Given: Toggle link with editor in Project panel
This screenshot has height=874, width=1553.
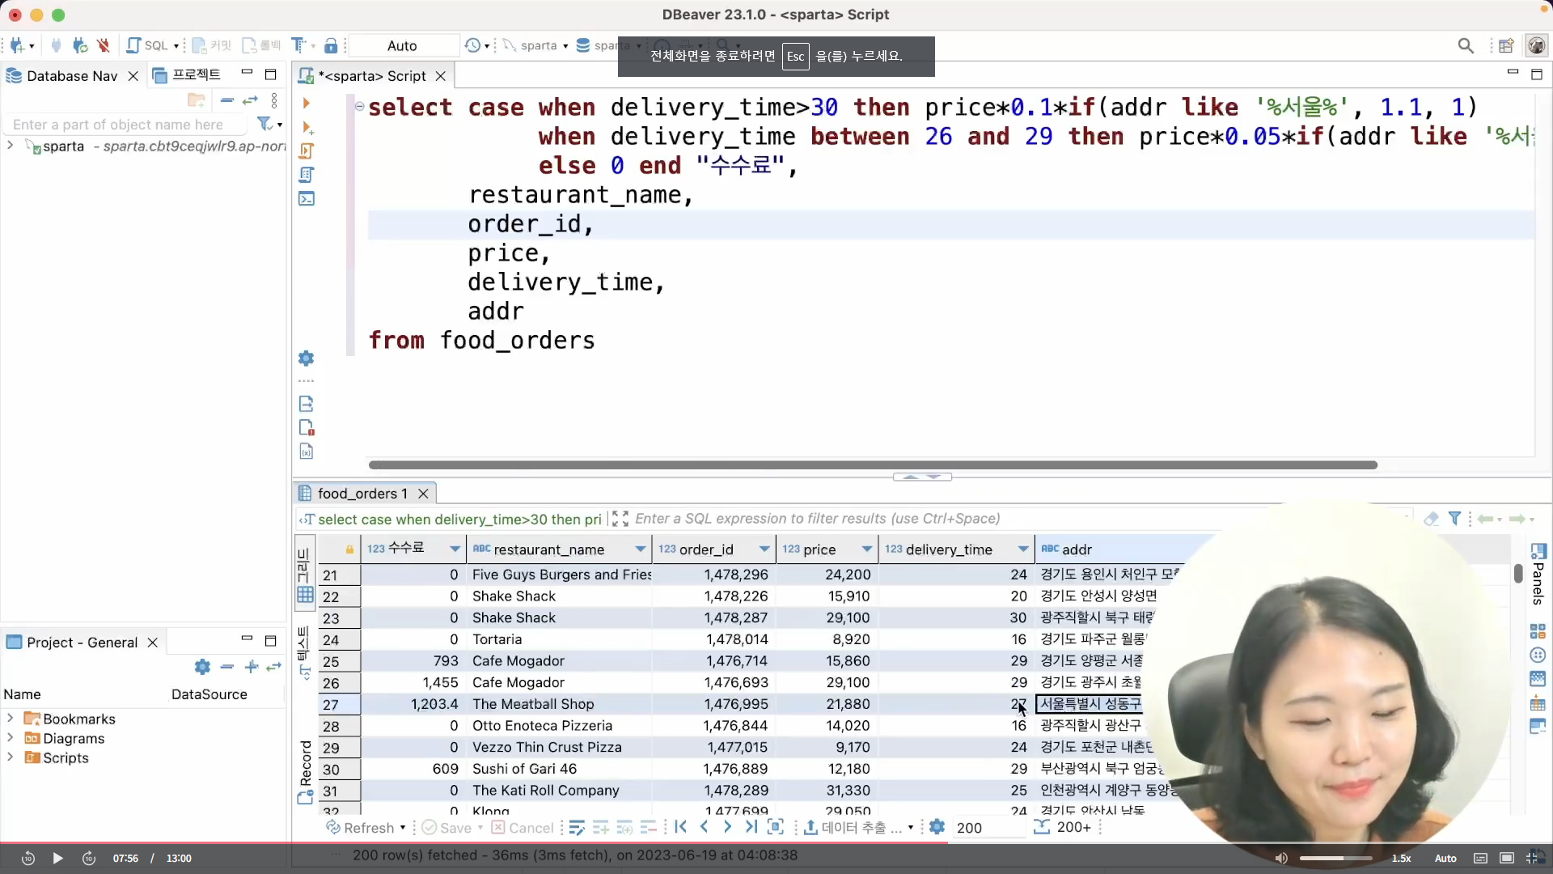Looking at the screenshot, I should (273, 667).
